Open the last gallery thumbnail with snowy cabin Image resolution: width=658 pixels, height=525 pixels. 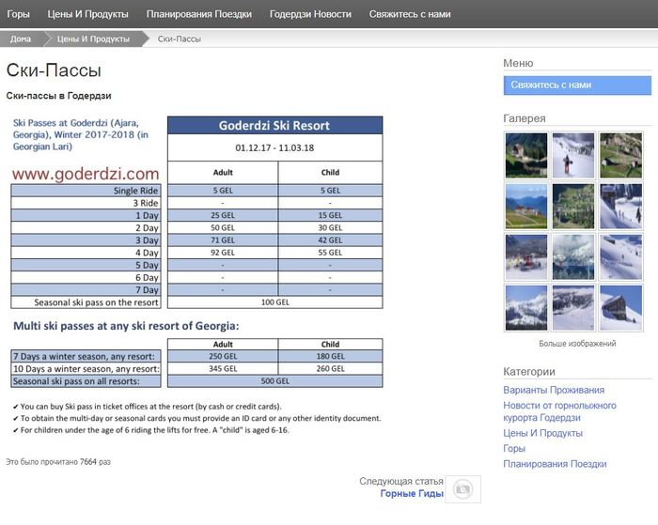point(620,307)
